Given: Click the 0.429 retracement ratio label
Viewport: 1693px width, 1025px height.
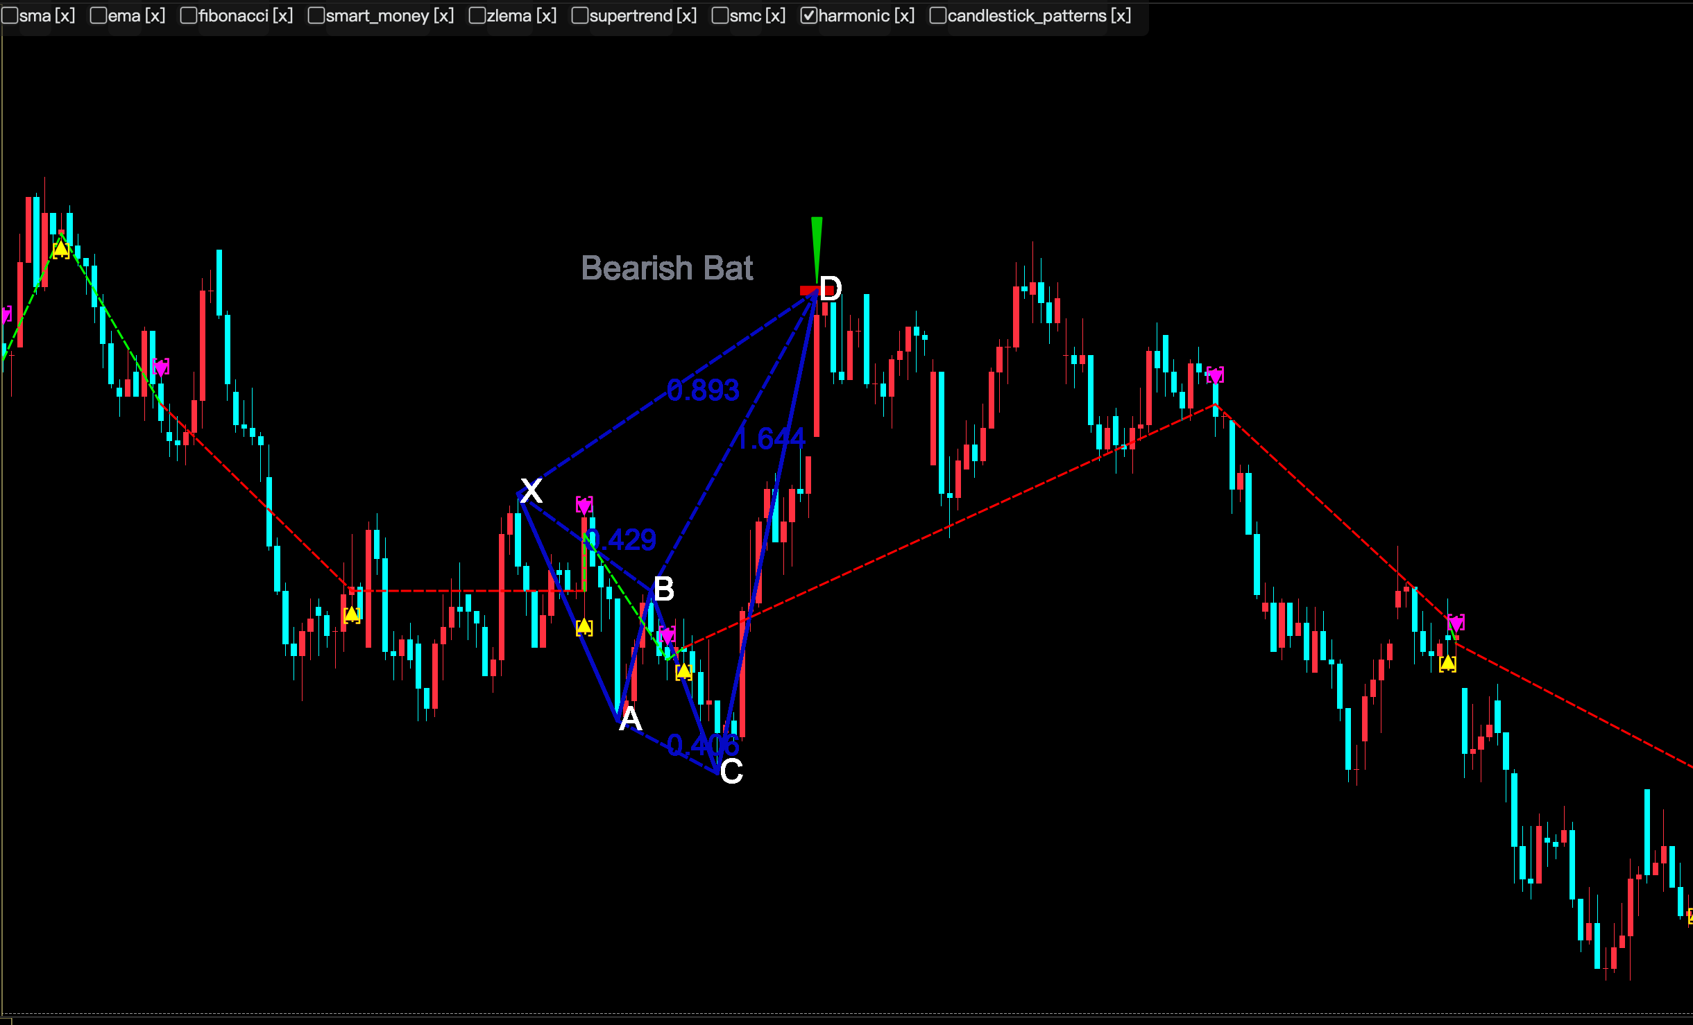Looking at the screenshot, I should click(622, 540).
